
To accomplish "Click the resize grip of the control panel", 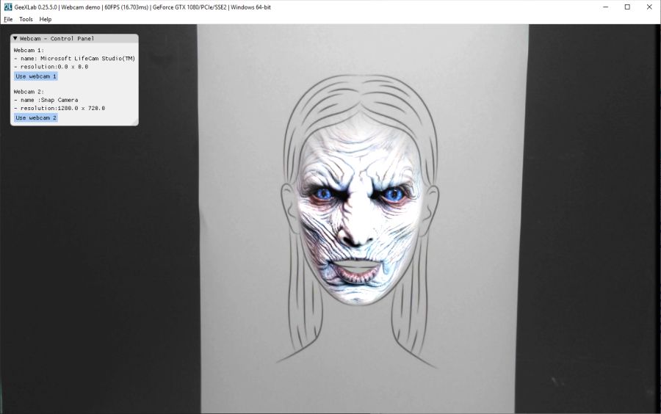I will coord(135,123).
